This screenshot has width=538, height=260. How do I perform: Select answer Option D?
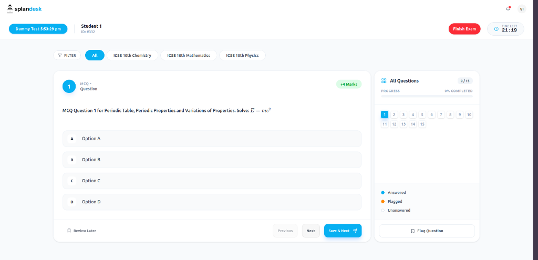(212, 202)
